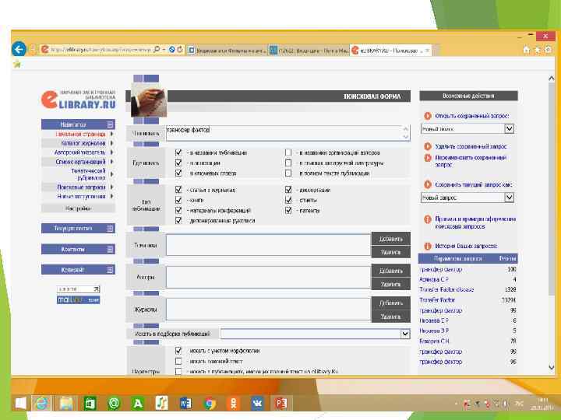This screenshot has width=561, height=420.
Task: Open Windows Start button
Action: point(20,404)
